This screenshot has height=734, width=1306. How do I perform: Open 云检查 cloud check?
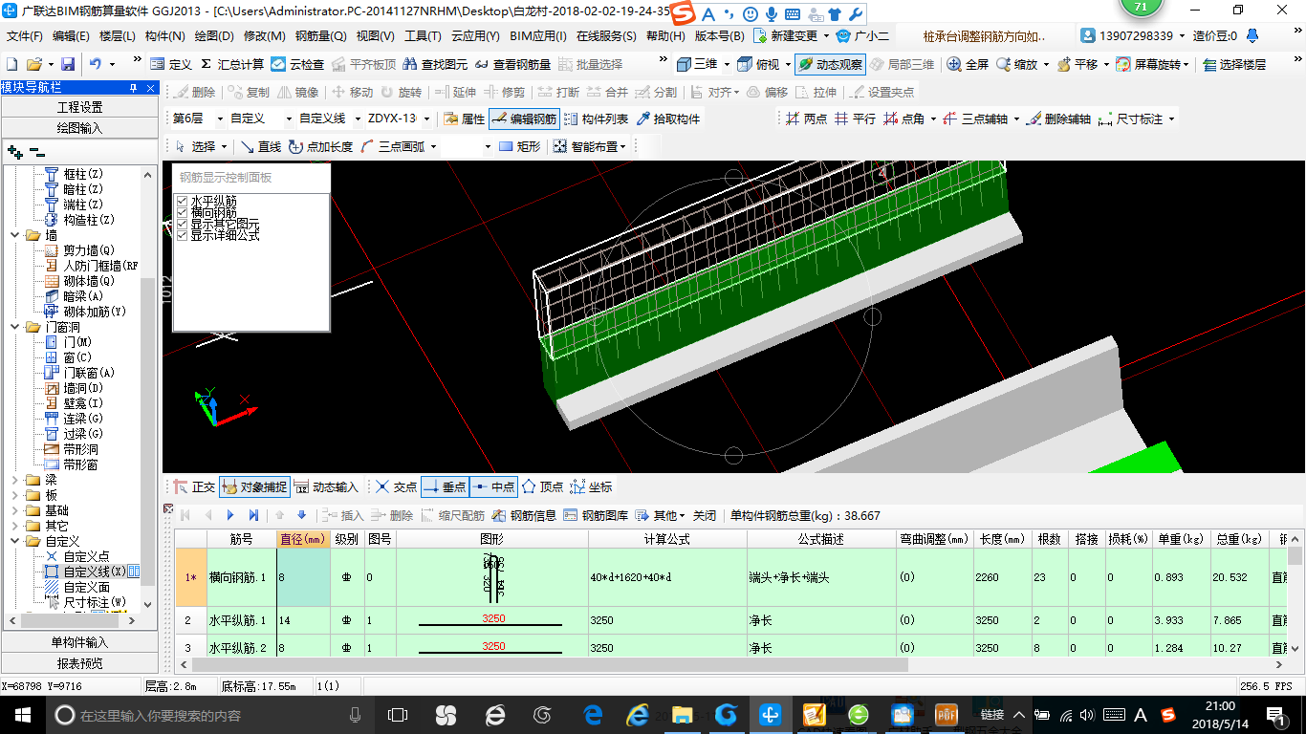click(297, 64)
